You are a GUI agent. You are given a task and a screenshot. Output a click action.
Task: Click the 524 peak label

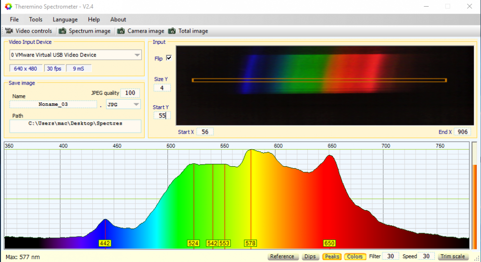tap(193, 243)
